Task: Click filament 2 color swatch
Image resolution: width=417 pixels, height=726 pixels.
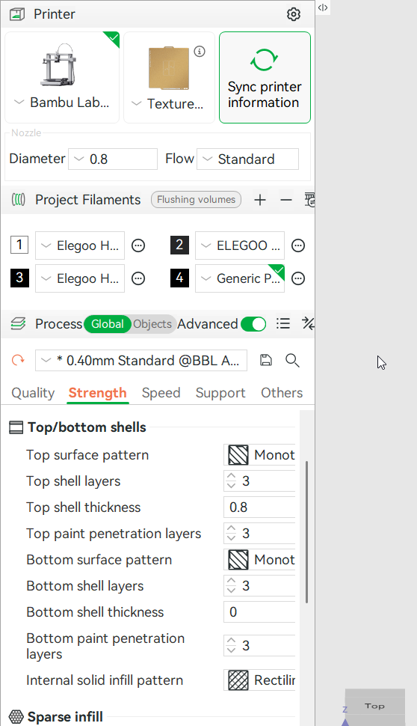Action: pos(179,245)
